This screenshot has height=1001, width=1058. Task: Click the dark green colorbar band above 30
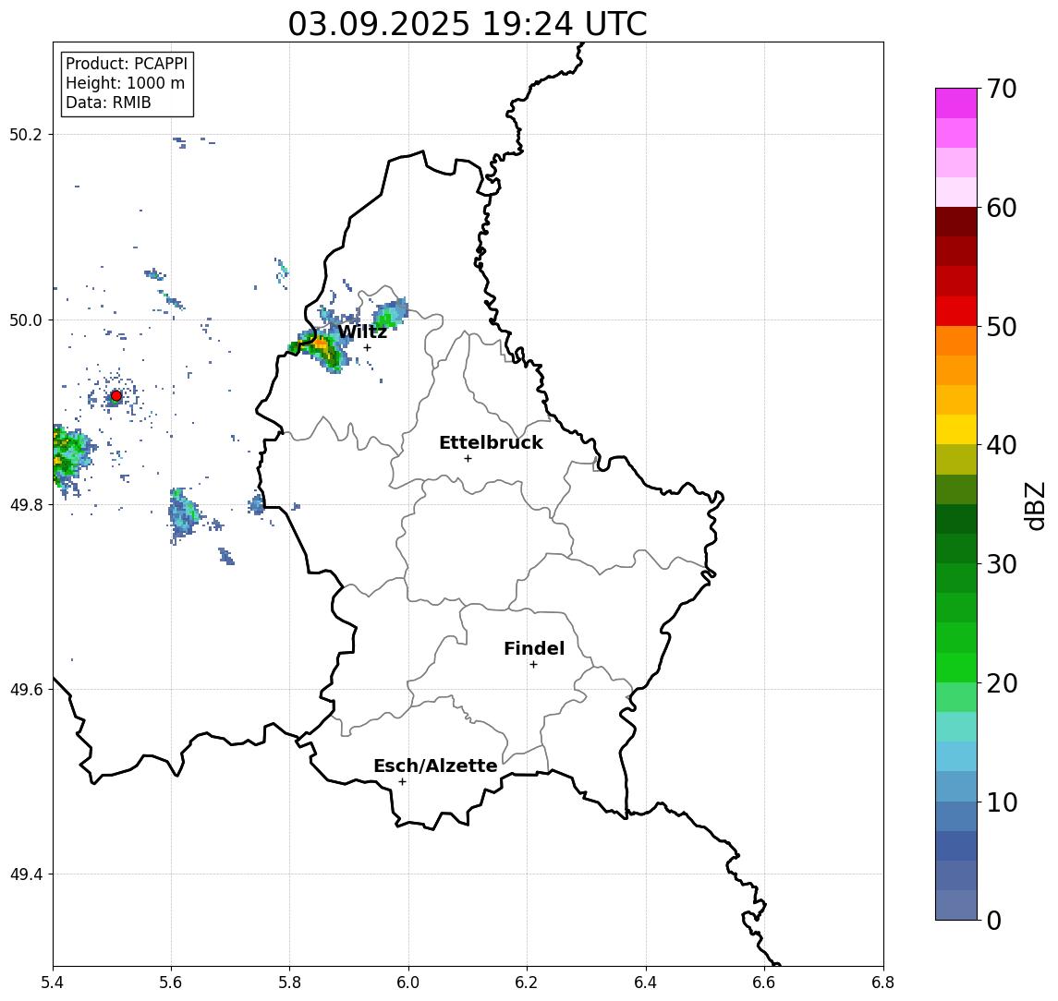(x=956, y=549)
